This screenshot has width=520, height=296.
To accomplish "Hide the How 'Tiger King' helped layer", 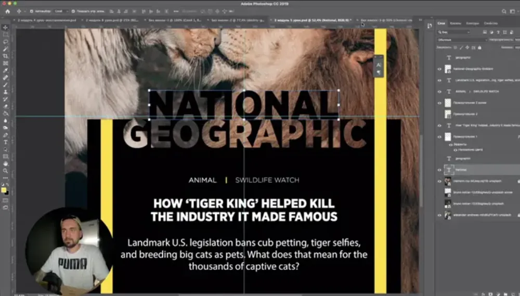I will (x=439, y=125).
